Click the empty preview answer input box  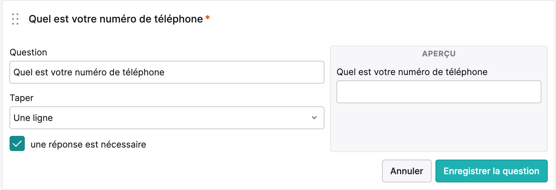tap(439, 92)
